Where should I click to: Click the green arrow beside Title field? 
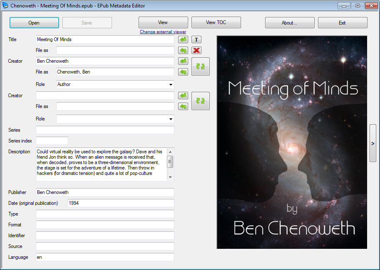coord(183,39)
